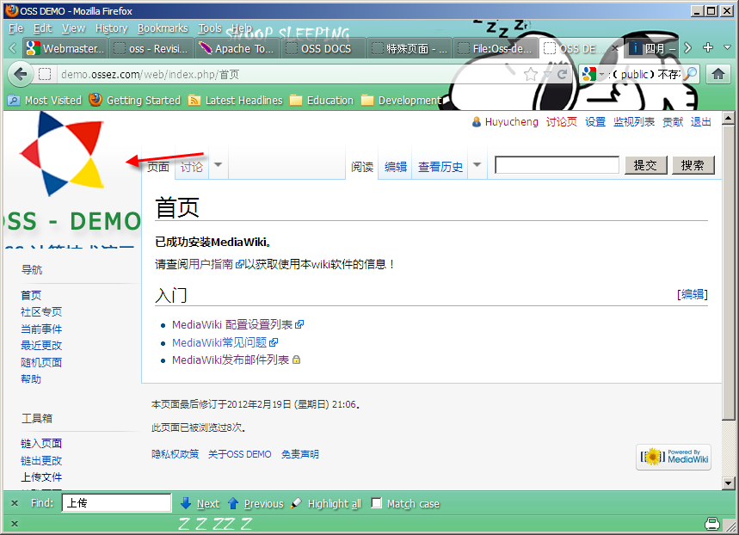The width and height of the screenshot is (739, 535).
Task: Open the History menu
Action: (111, 28)
